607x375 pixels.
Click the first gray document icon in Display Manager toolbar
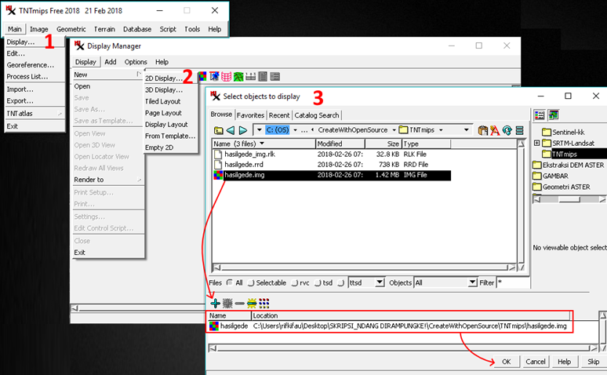pos(263,76)
